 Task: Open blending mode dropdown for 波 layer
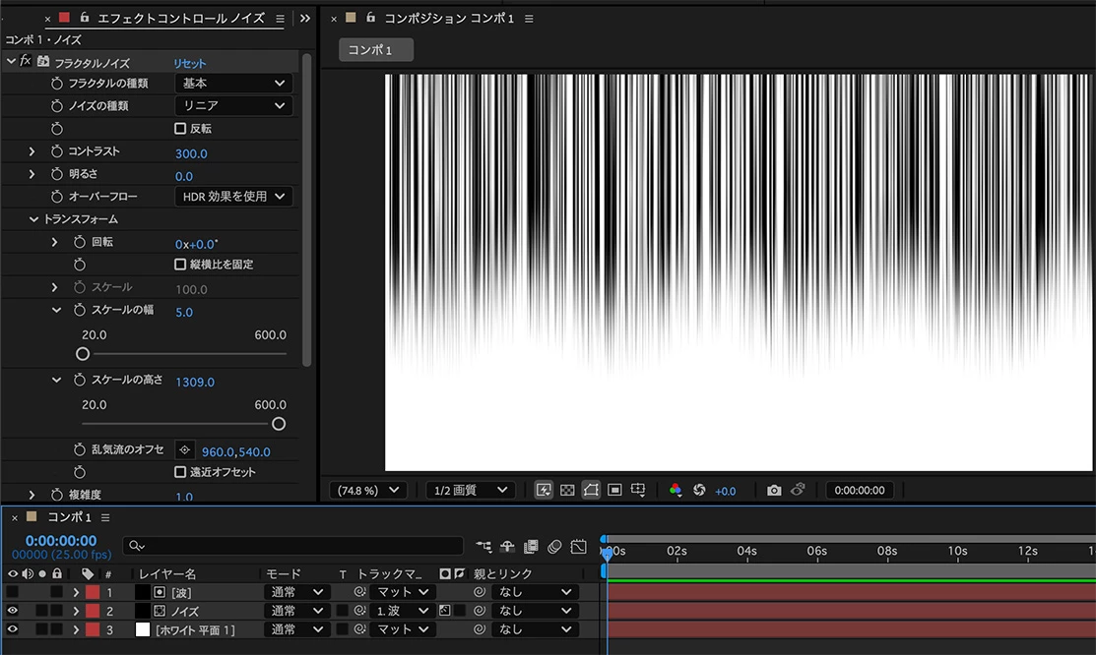point(296,592)
